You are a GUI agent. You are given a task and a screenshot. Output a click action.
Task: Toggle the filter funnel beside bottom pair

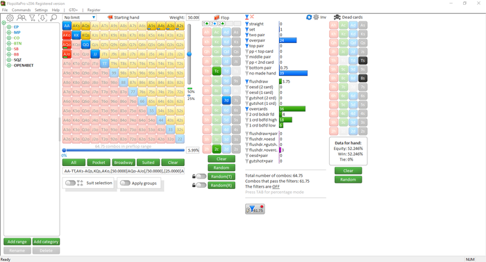click(246, 67)
